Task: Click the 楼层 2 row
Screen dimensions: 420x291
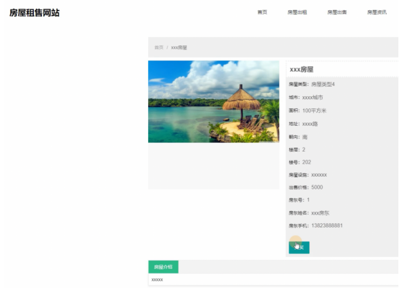Action: tap(297, 150)
